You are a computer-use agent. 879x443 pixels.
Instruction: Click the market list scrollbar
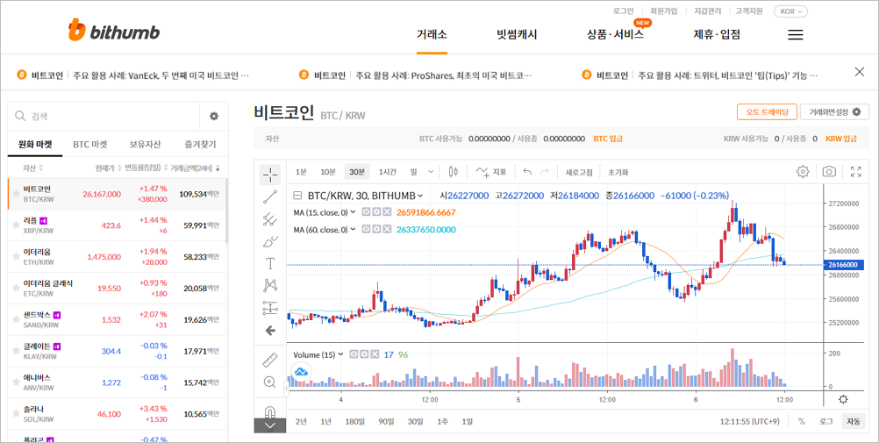point(226,211)
